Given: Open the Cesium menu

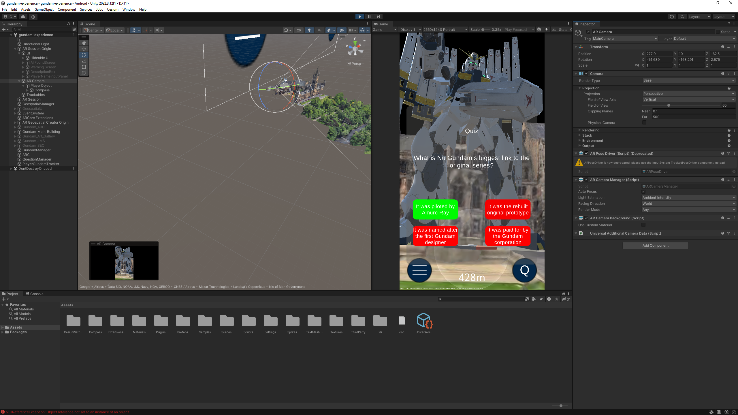Looking at the screenshot, I should tap(112, 9).
